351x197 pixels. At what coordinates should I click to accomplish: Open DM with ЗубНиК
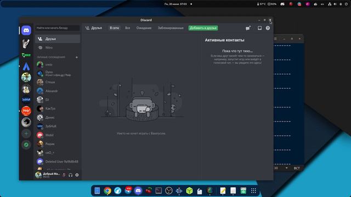(58, 126)
